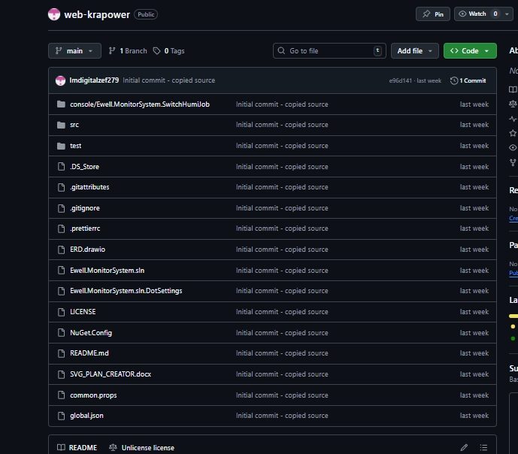The width and height of the screenshot is (518, 454).
Task: Open the test folder
Action: pos(76,146)
